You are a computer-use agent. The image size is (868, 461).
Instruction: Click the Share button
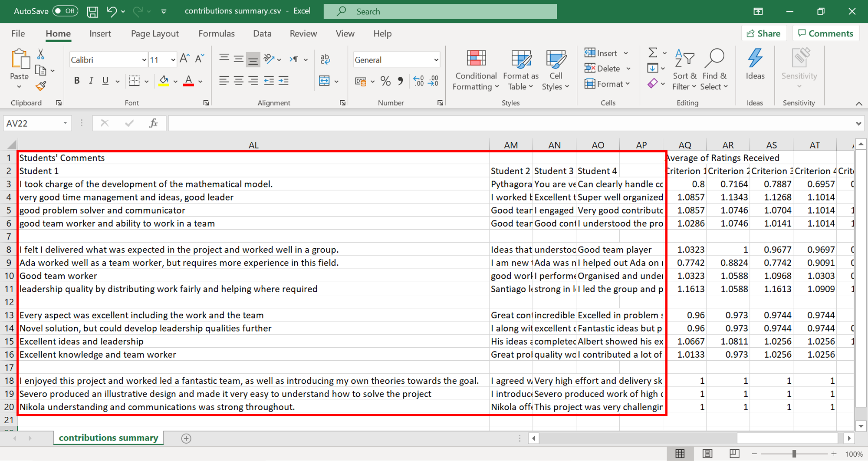[x=764, y=33]
